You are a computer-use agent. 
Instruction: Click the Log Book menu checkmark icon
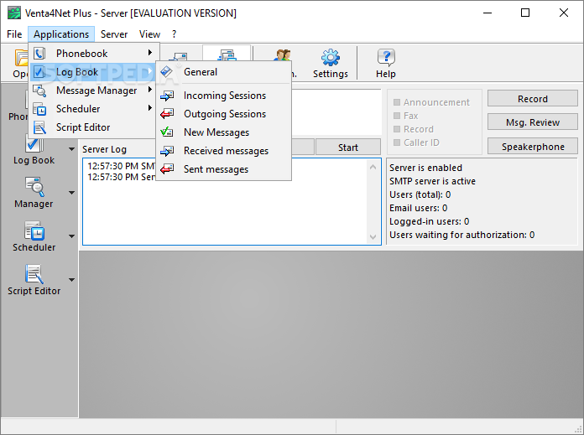coord(39,72)
